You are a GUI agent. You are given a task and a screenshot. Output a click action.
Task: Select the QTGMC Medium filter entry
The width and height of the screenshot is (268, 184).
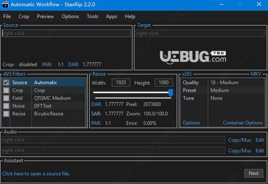[52, 98]
